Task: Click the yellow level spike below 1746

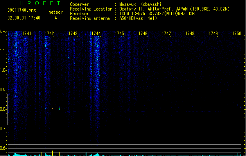Action: [x=146, y=154]
